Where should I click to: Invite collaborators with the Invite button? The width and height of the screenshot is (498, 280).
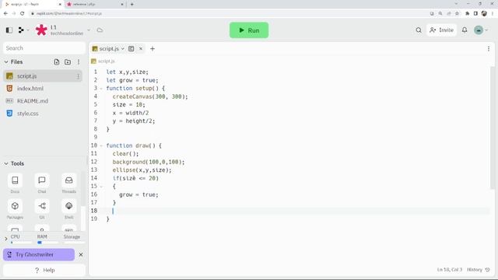(x=441, y=30)
